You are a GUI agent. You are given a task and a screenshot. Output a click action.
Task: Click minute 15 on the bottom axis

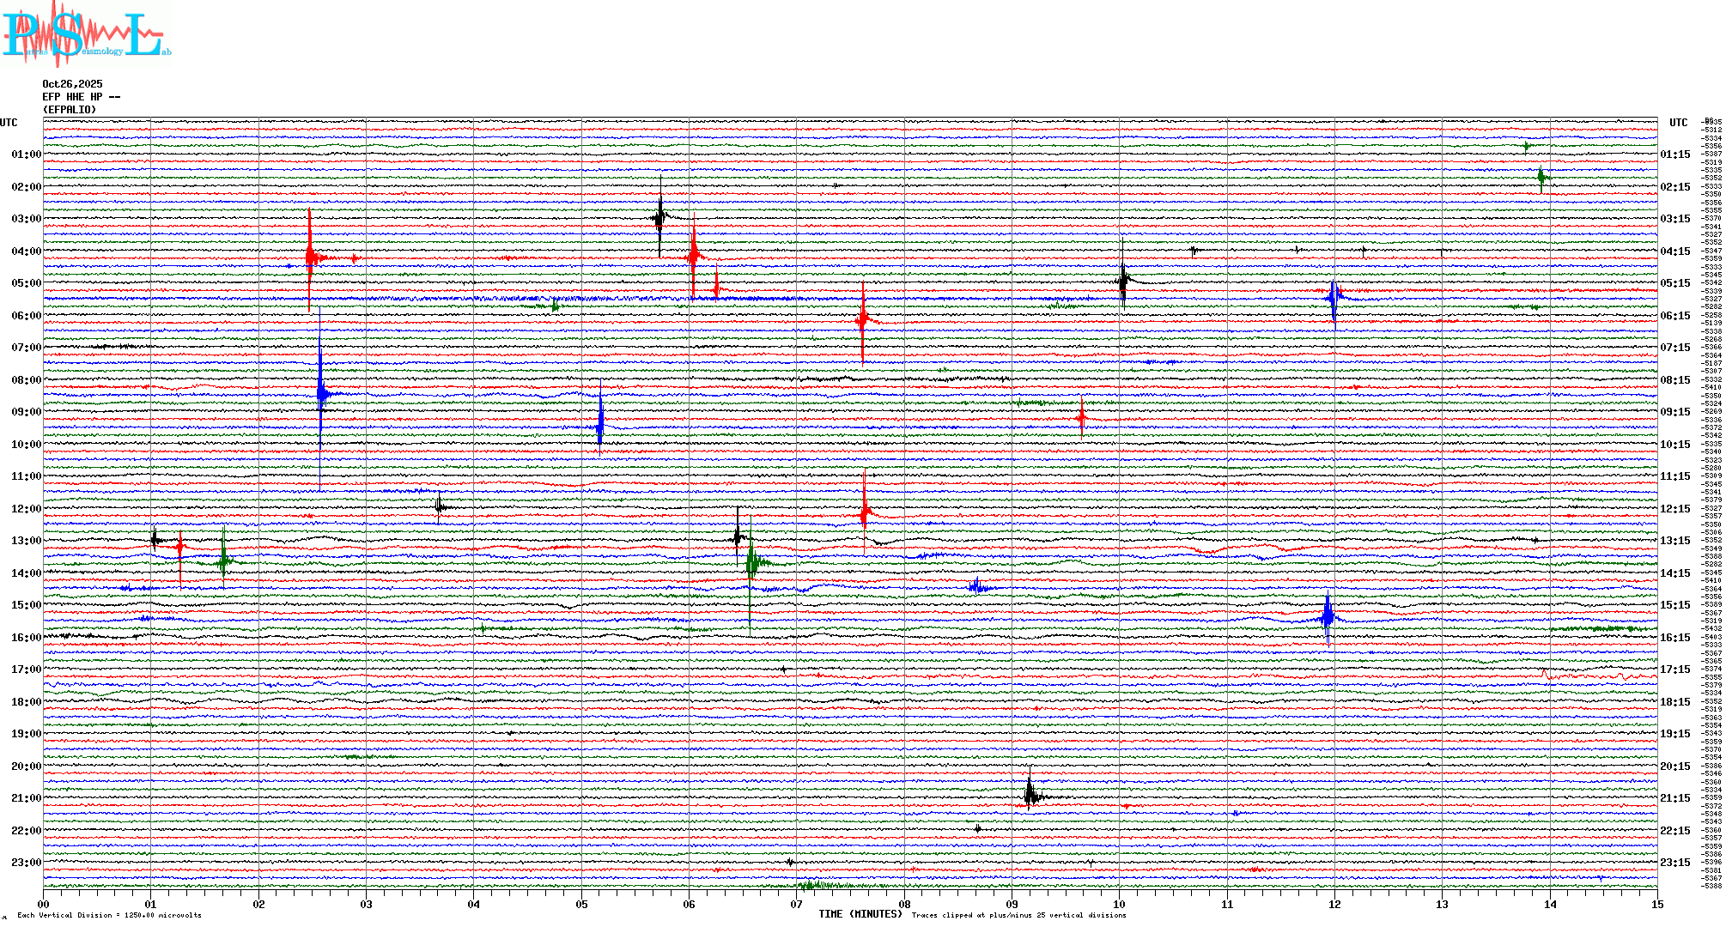[1656, 905]
